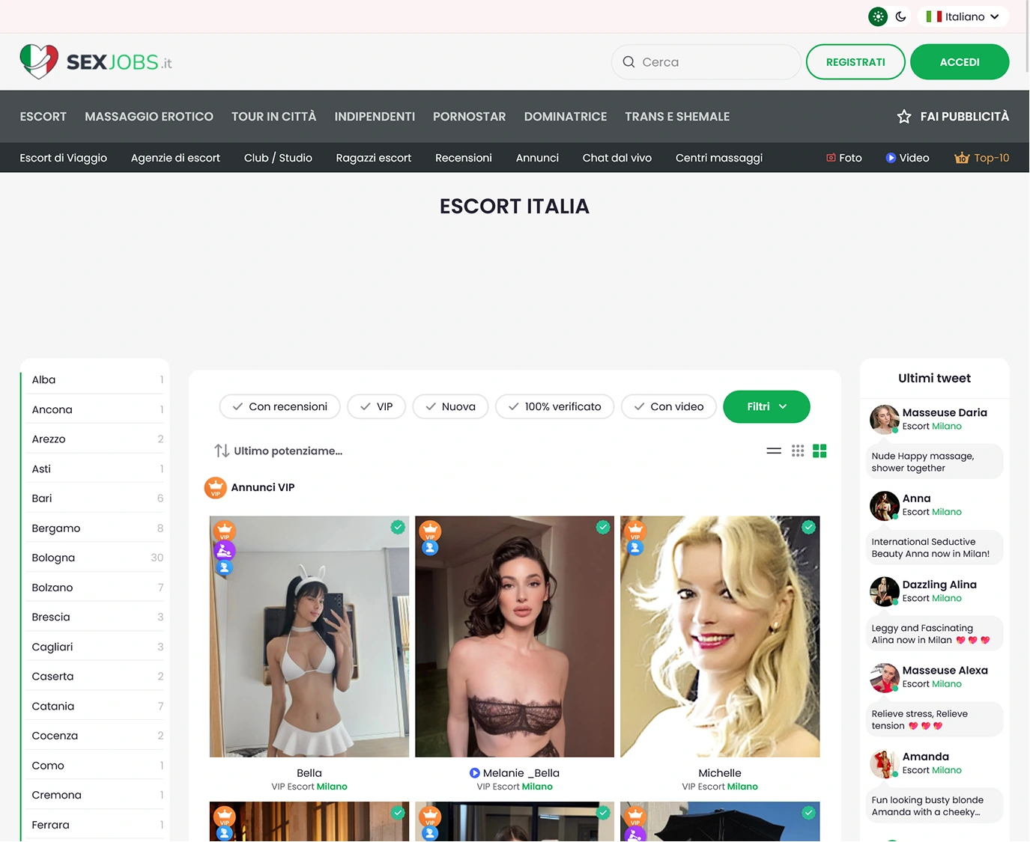Click the SexJobs.it heart logo

point(39,61)
